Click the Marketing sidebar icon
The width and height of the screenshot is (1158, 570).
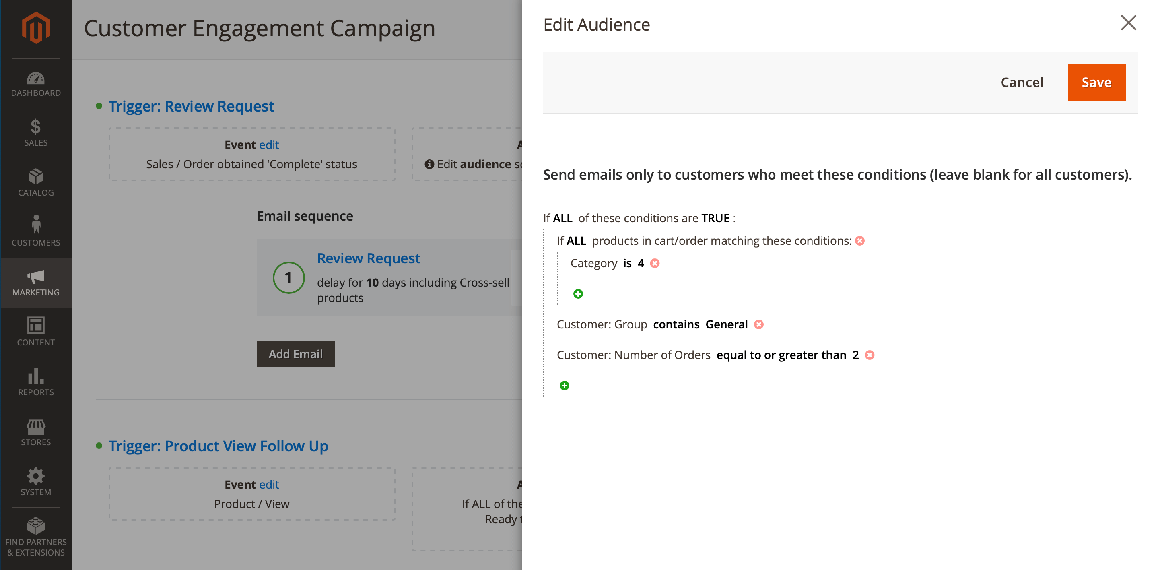[x=35, y=282]
